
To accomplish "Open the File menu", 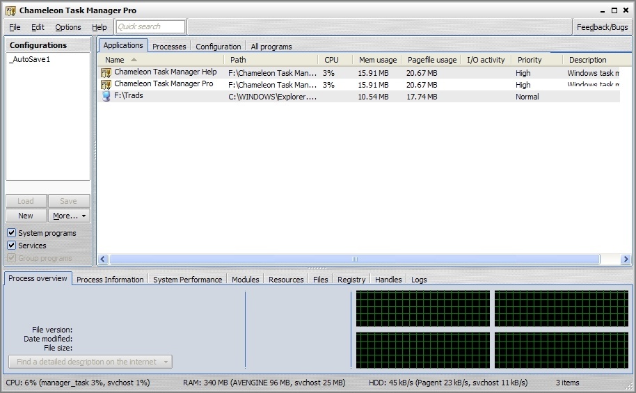I will [15, 27].
